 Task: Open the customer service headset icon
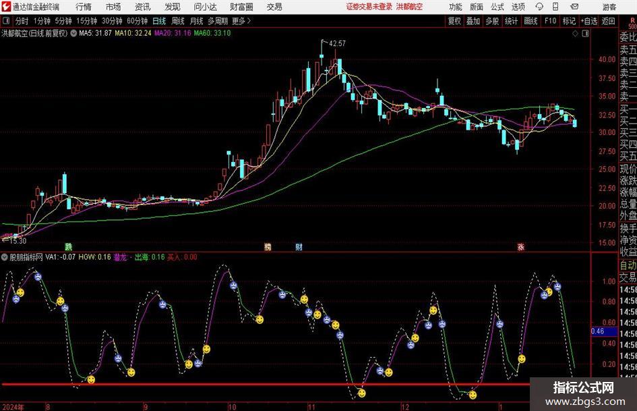539,7
